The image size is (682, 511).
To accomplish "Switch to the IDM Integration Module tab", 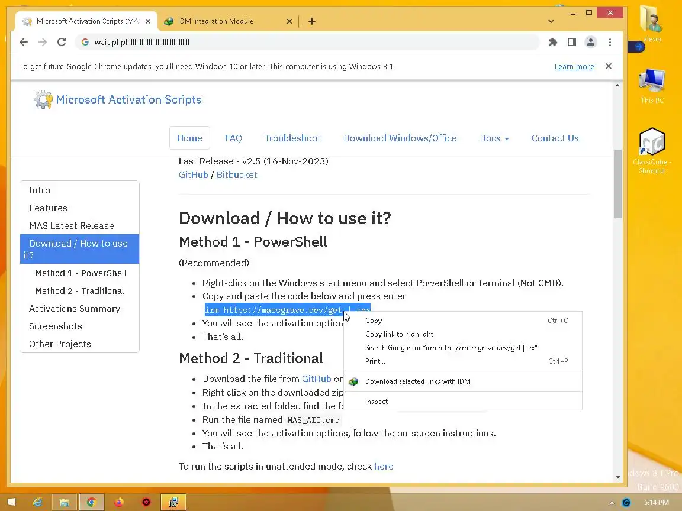I will (x=228, y=21).
